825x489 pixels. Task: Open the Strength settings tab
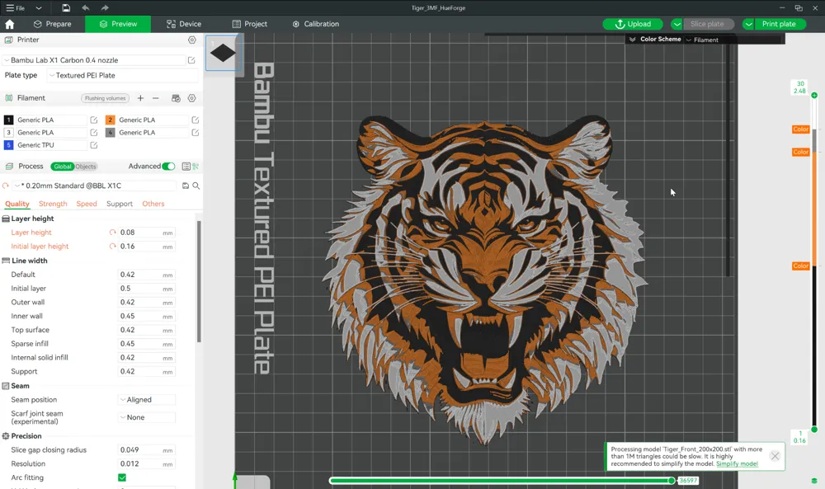(x=53, y=204)
